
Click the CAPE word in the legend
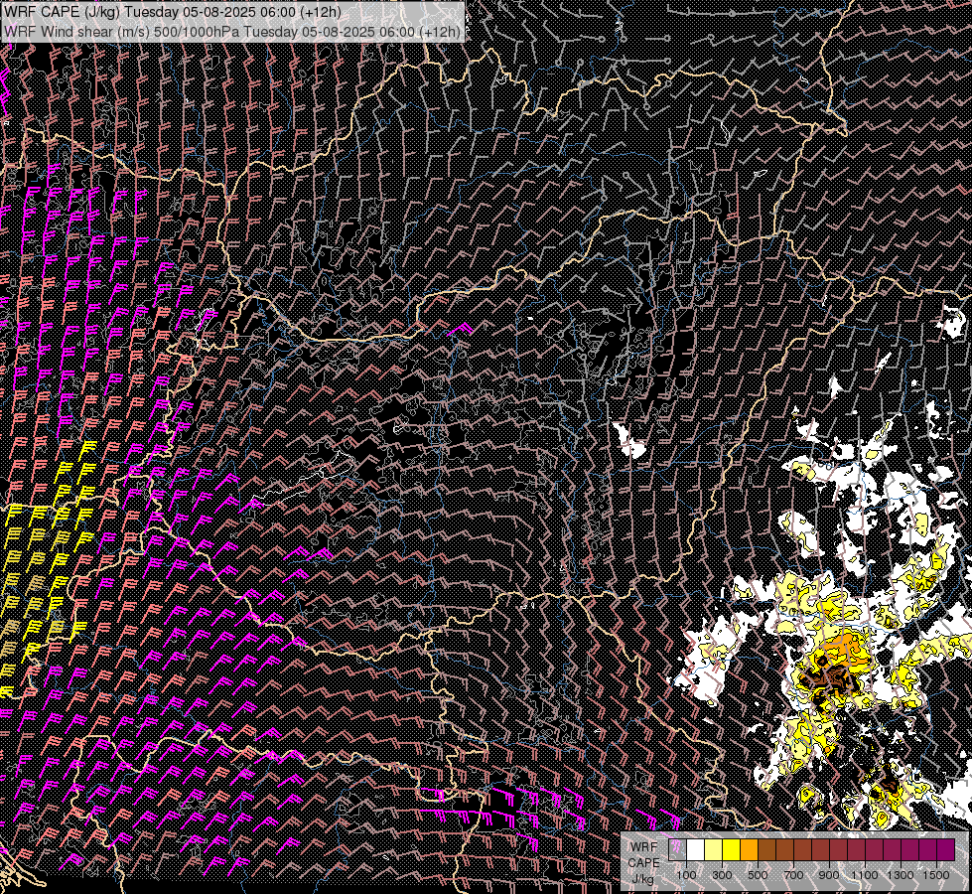[x=644, y=862]
